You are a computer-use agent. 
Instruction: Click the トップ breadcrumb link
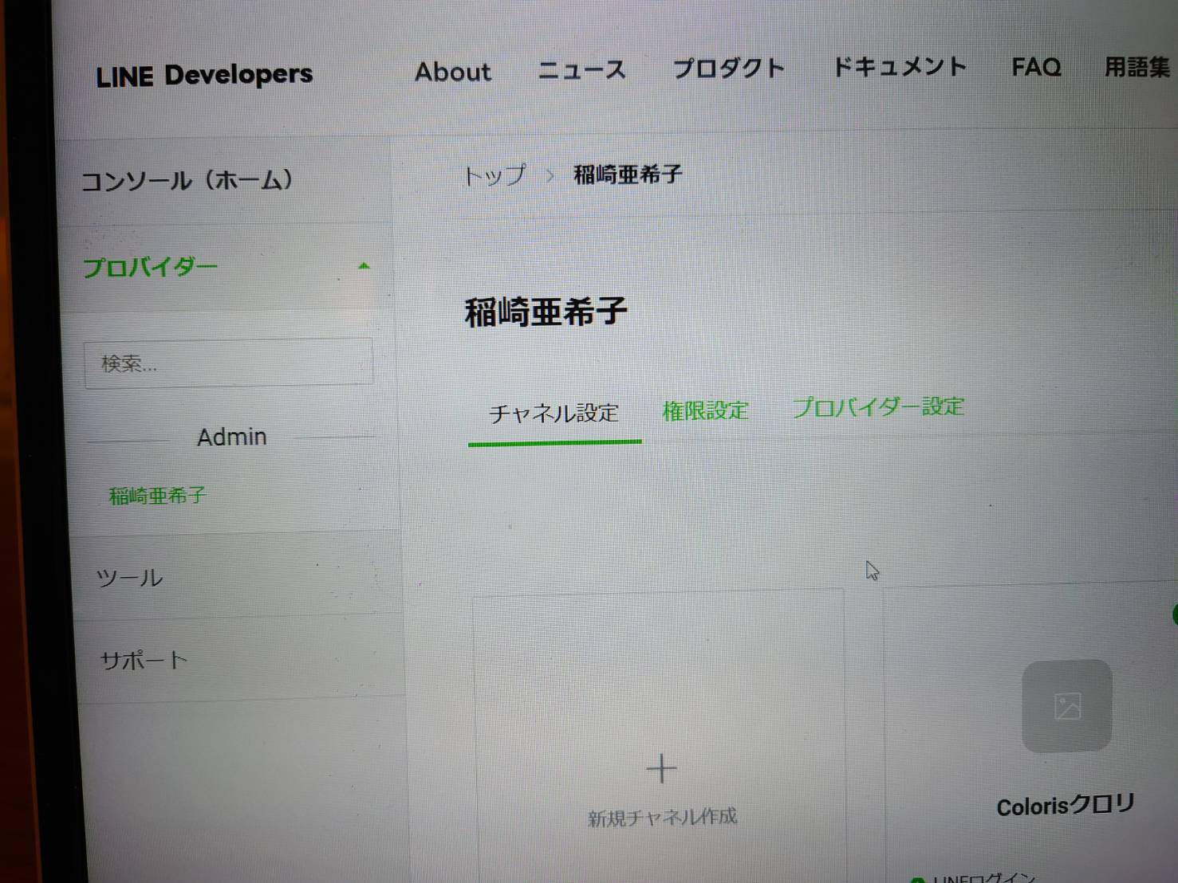tap(495, 175)
